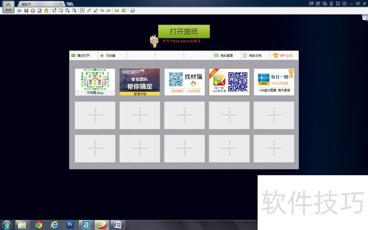This screenshot has width=368, height=230.
Task: Add a new tab with plus button
Action: [x=70, y=4]
